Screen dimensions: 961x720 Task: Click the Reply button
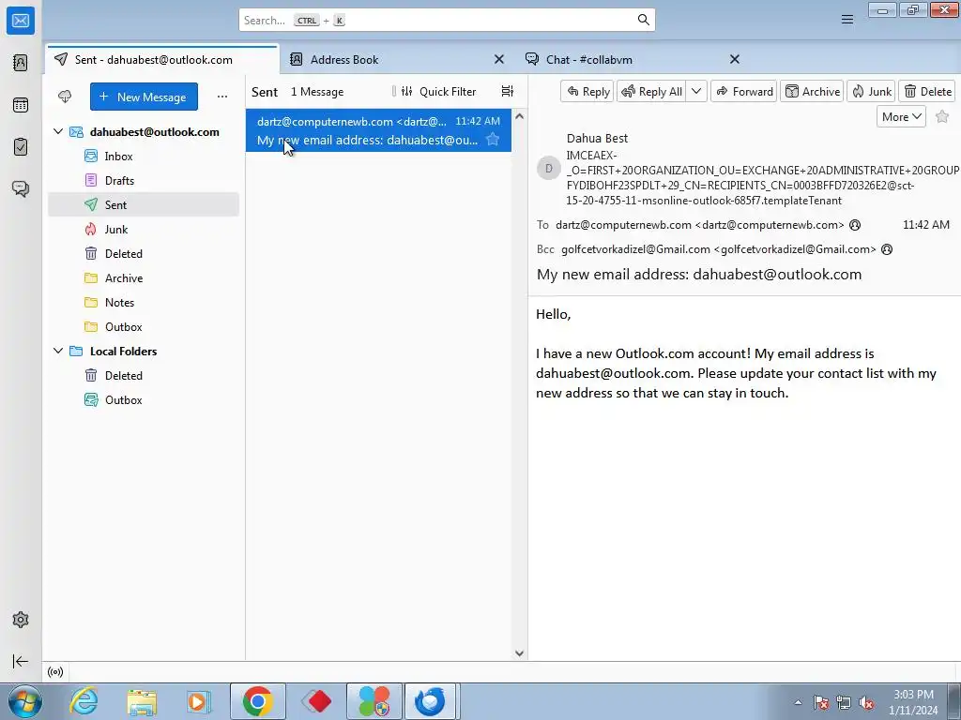[587, 91]
